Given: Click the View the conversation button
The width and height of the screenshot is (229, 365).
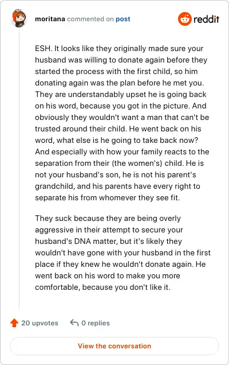Looking at the screenshot, I should click(114, 346).
